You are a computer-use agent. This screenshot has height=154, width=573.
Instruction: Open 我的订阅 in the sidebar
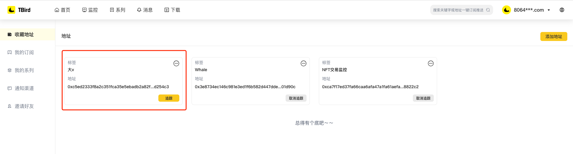tap(24, 52)
